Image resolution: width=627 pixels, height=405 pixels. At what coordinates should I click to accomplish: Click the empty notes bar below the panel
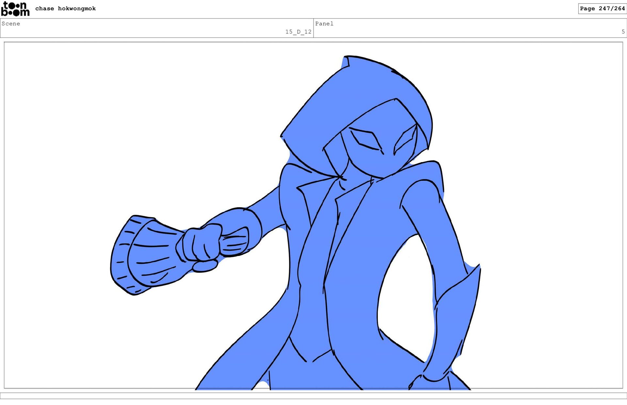click(313, 396)
